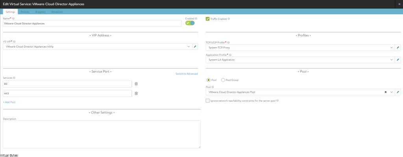Screen dimensions: 403x157
Task: Check ignore network reachability constraints checkbox
Action: coord(208,101)
